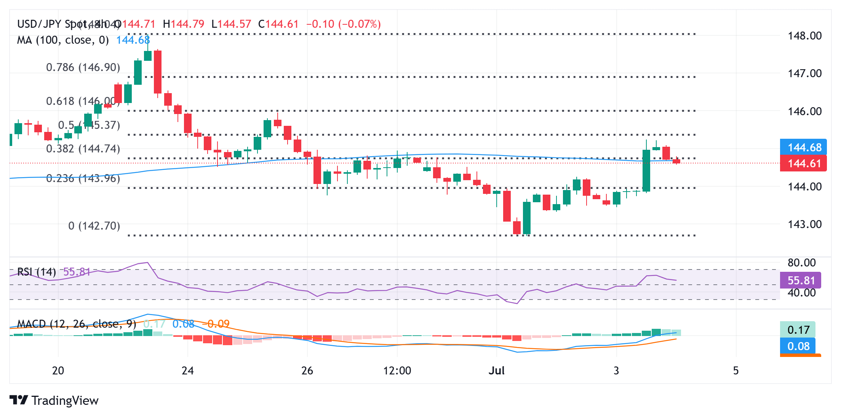The height and width of the screenshot is (417, 841).
Task: Click the MACD (12, 26, close, 9) label
Action: [x=77, y=324]
